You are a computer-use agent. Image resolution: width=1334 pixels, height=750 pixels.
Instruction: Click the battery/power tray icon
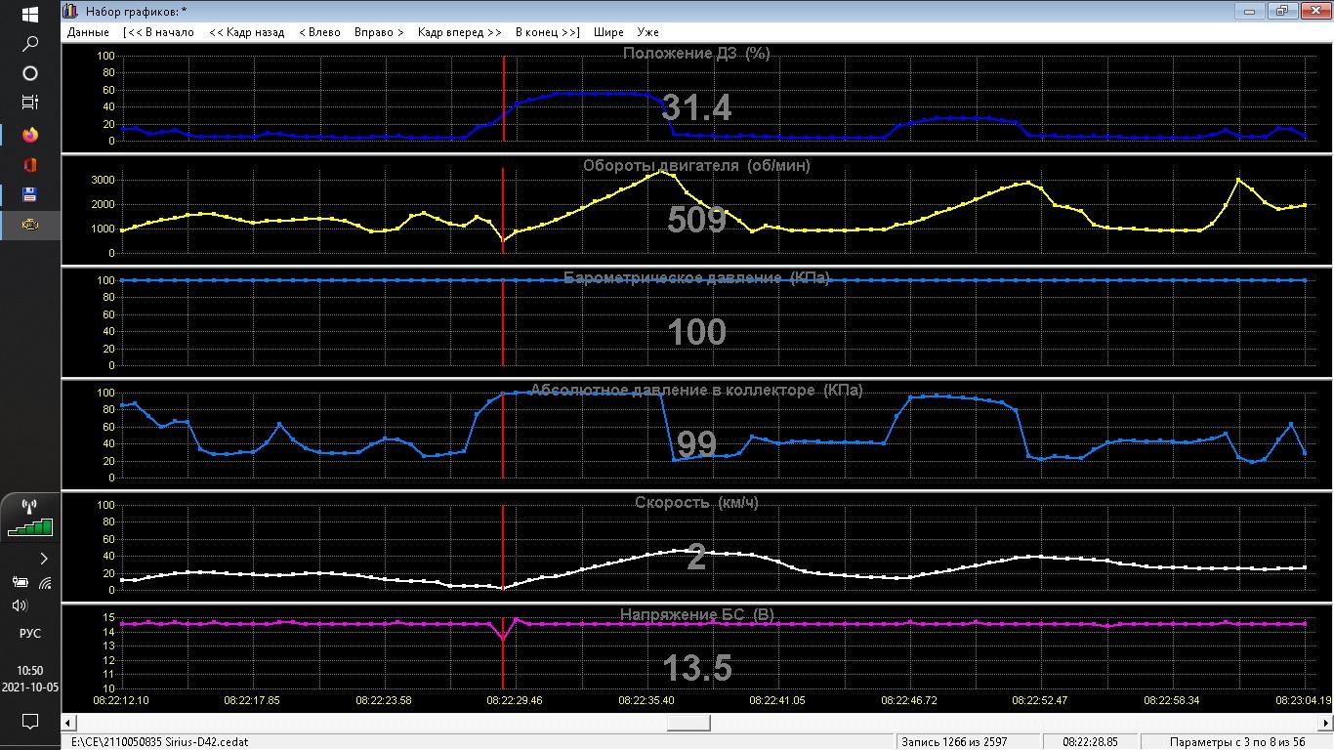point(19,583)
